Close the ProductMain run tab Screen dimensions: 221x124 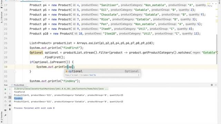click(26, 85)
